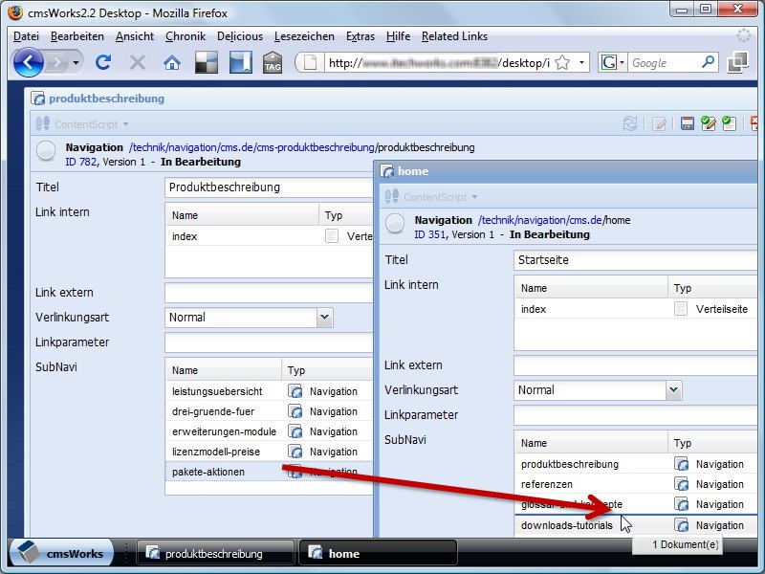
Task: Click index row in home Link intern
Action: 636,309
